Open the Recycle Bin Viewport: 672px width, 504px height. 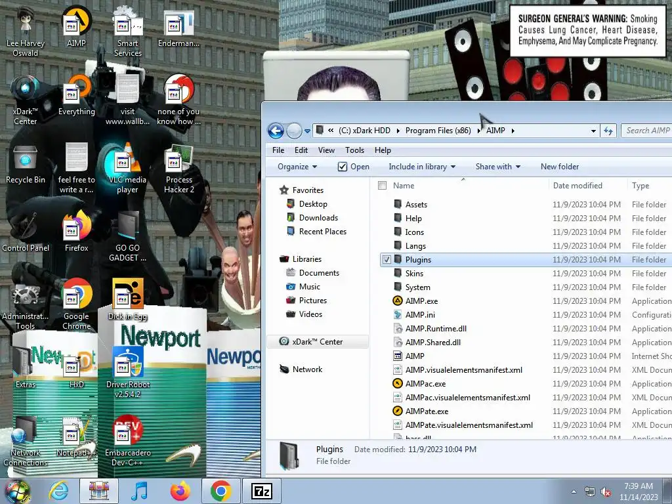click(x=26, y=163)
